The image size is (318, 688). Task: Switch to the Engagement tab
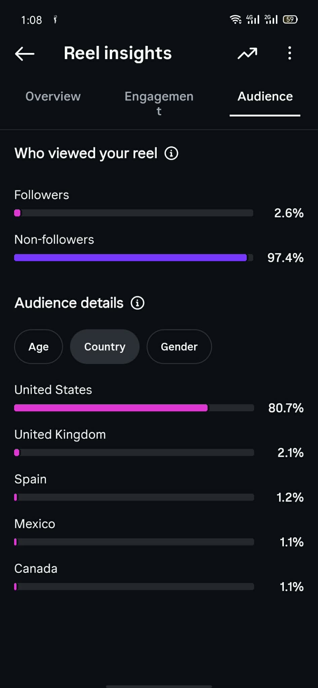159,103
